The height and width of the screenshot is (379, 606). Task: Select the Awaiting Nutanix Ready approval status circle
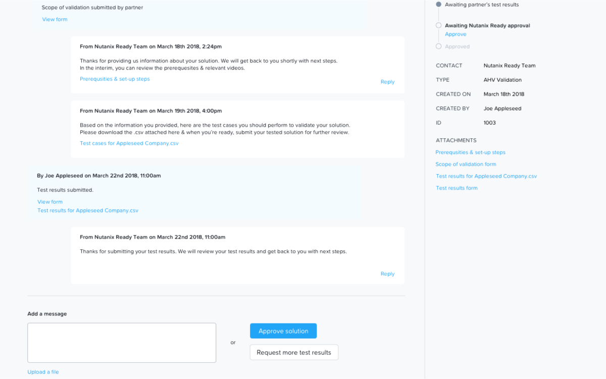[x=438, y=25]
